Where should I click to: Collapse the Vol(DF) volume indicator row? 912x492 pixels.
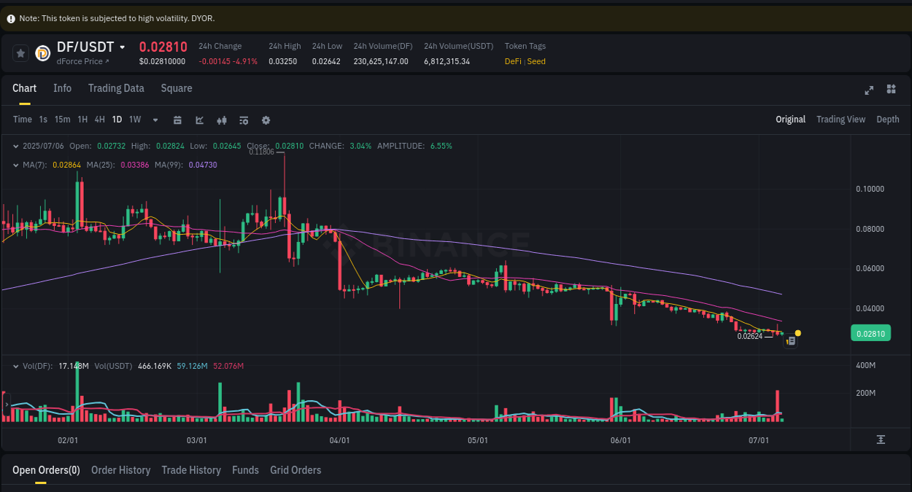16,364
